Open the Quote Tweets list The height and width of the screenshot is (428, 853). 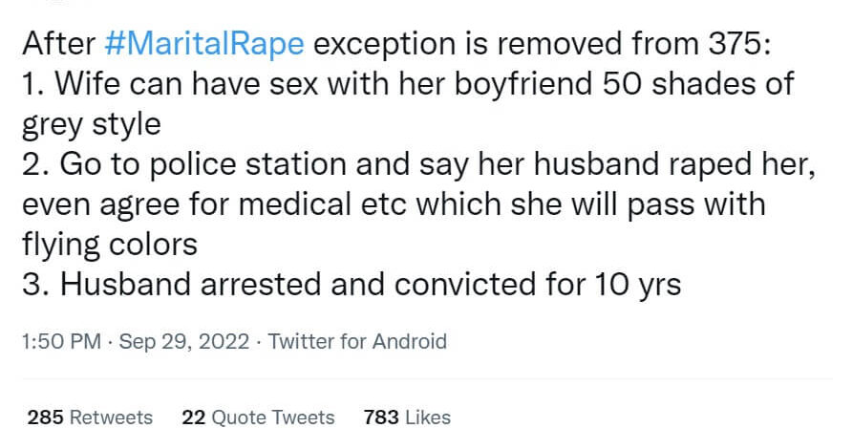pos(271,417)
